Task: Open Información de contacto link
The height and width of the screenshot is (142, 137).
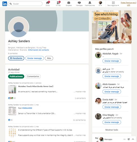Action: [x=38, y=50]
